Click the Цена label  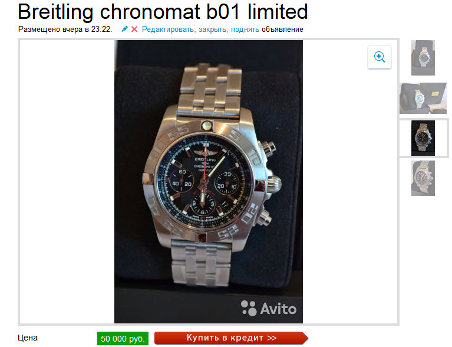pos(28,338)
